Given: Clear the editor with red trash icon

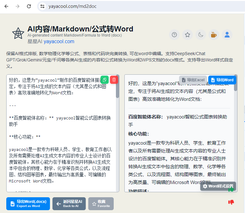Looking at the screenshot, I should point(114,80).
